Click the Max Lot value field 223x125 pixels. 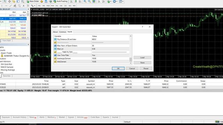(110, 49)
